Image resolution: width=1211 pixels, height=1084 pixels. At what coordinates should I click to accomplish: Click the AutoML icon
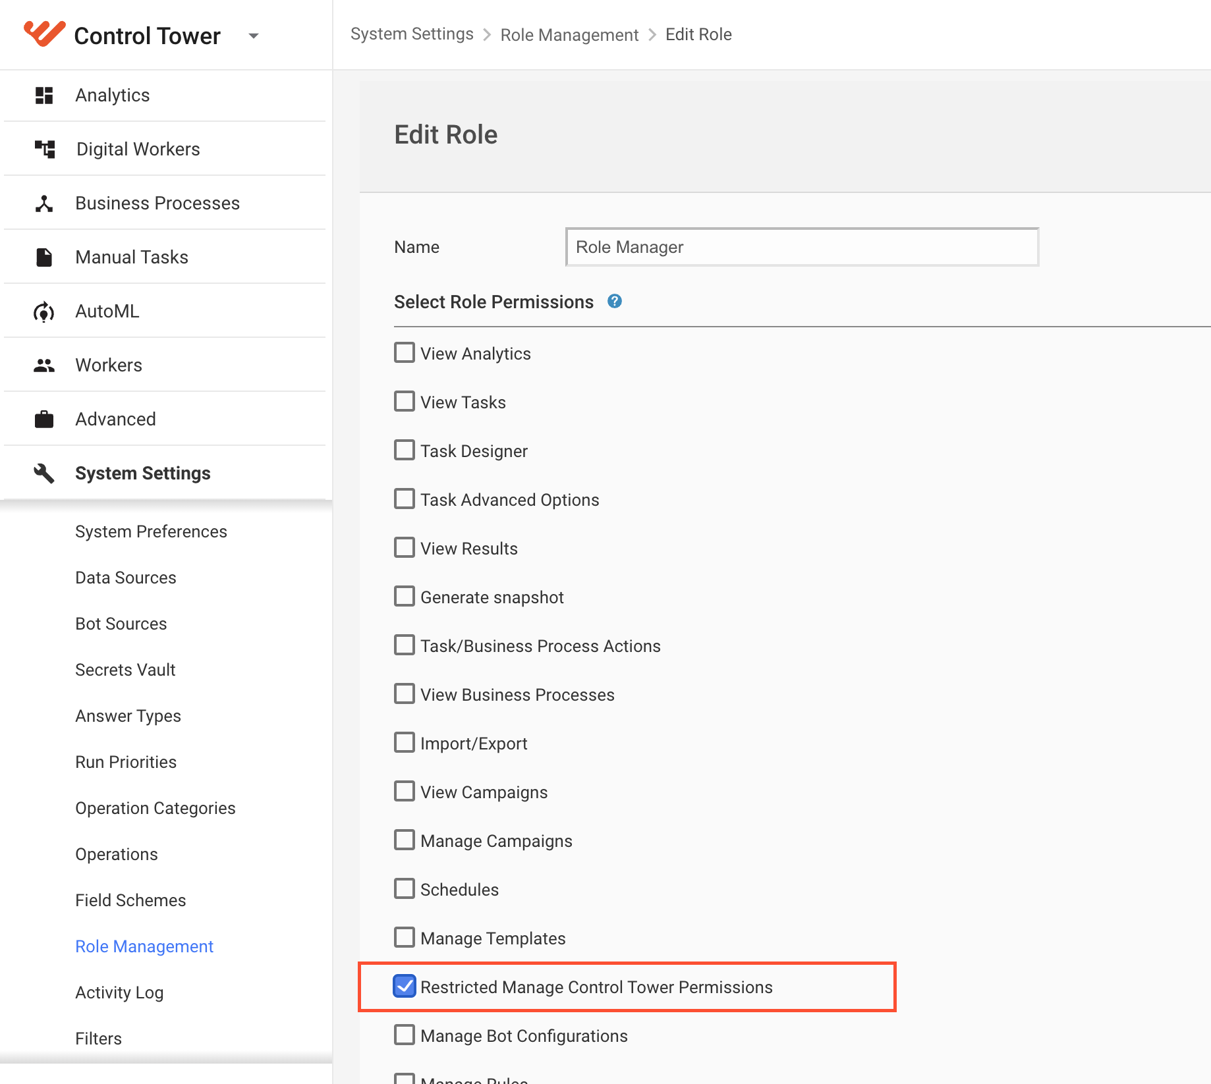point(44,312)
